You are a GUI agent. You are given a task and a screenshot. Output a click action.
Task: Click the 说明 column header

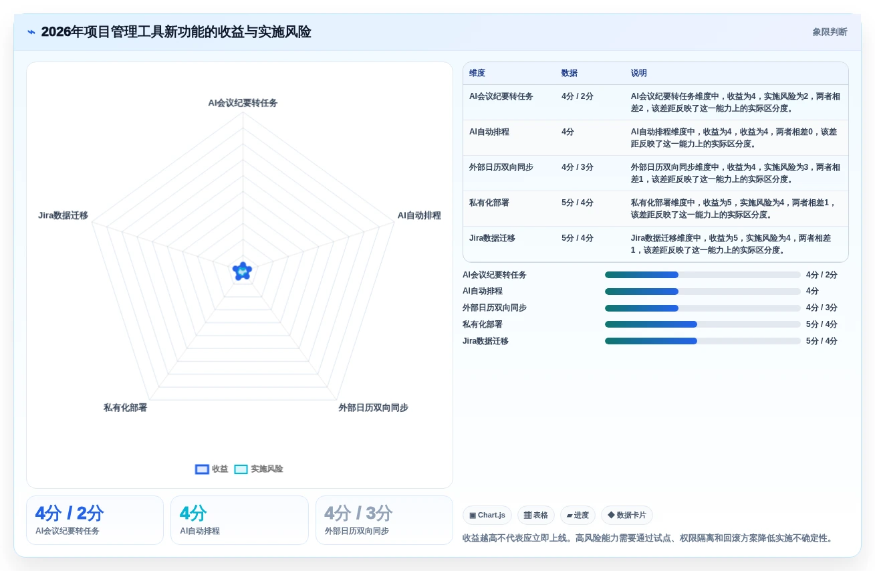639,74
